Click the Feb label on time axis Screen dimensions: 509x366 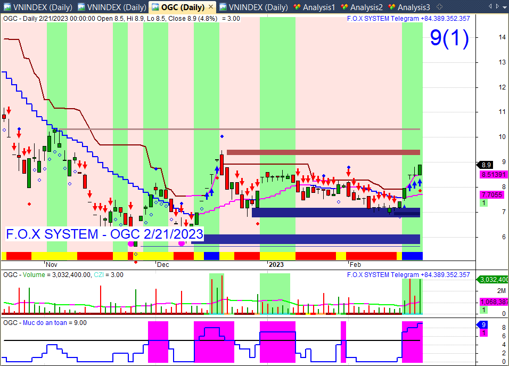pos(355,265)
